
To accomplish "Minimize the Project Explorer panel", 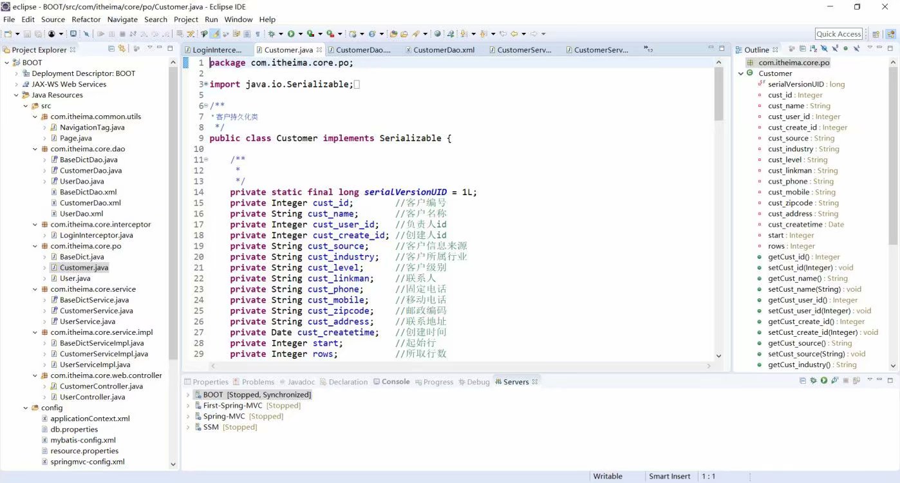I will coord(160,48).
